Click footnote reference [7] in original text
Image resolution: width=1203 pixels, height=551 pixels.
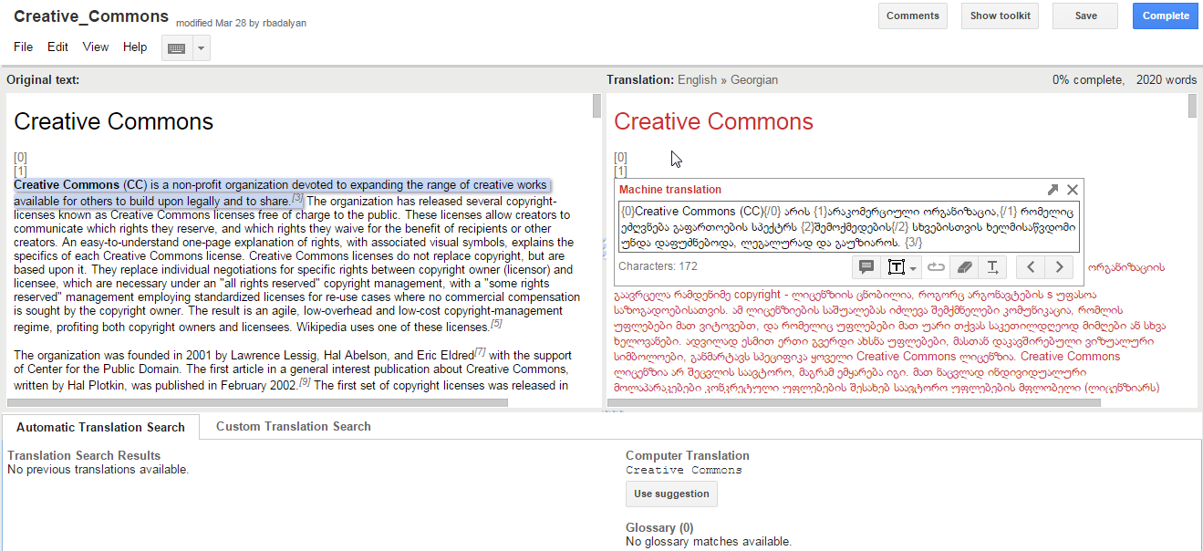tap(480, 352)
